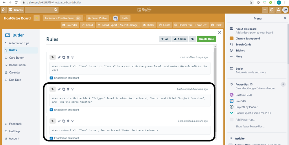The width and height of the screenshot is (289, 145).
Task: Click SV member avatar on board
Action: click(x=115, y=18)
